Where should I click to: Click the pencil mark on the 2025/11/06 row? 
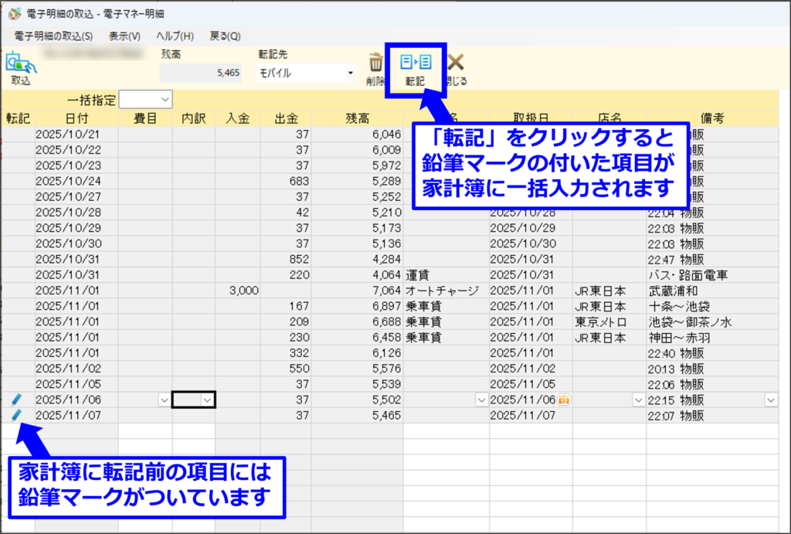(x=17, y=400)
